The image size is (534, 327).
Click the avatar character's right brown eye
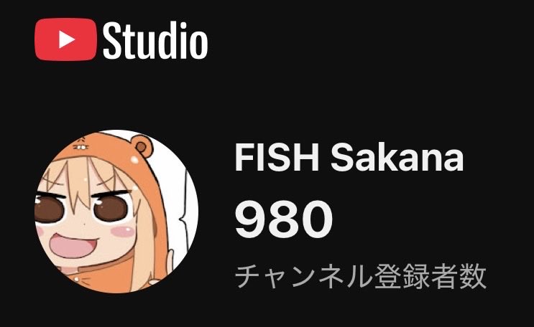tap(111, 208)
